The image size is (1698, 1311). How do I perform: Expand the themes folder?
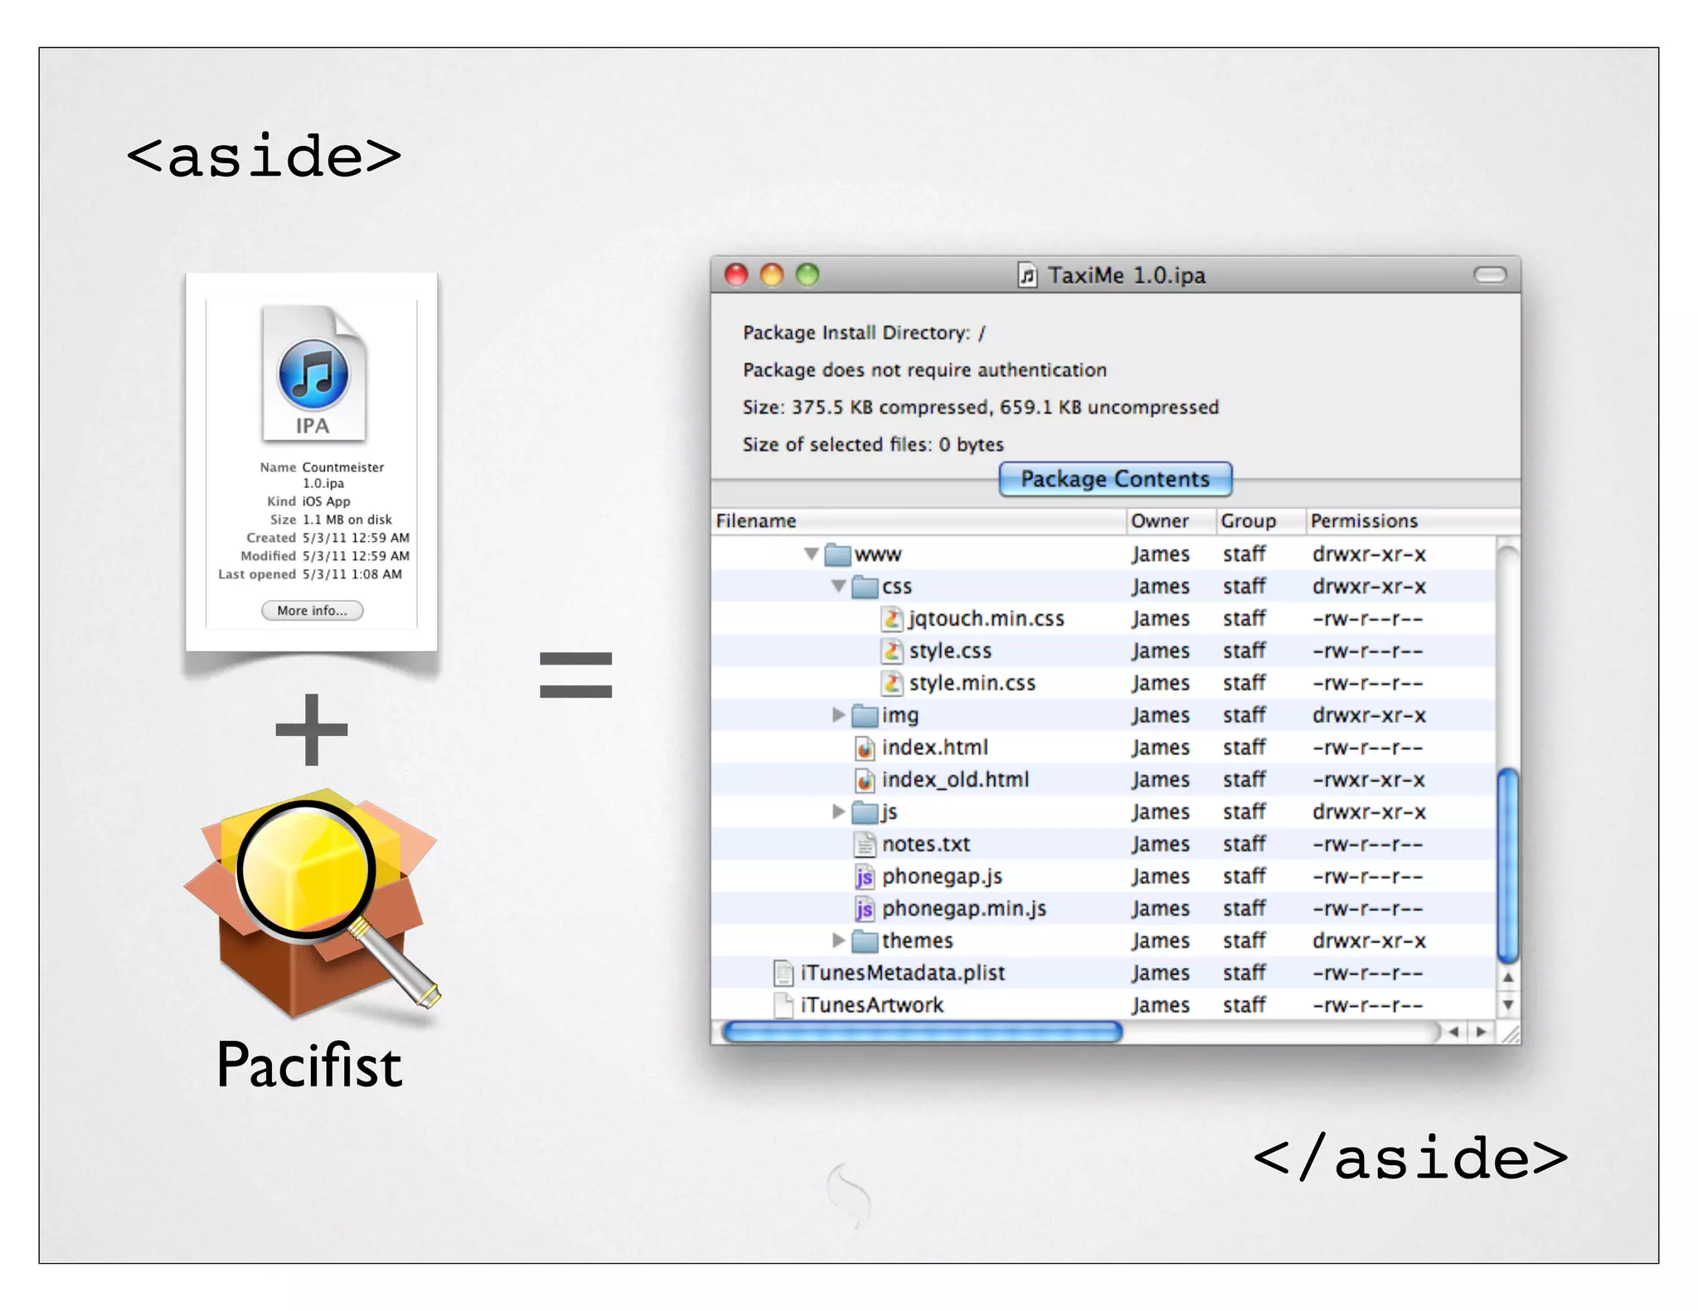(838, 941)
